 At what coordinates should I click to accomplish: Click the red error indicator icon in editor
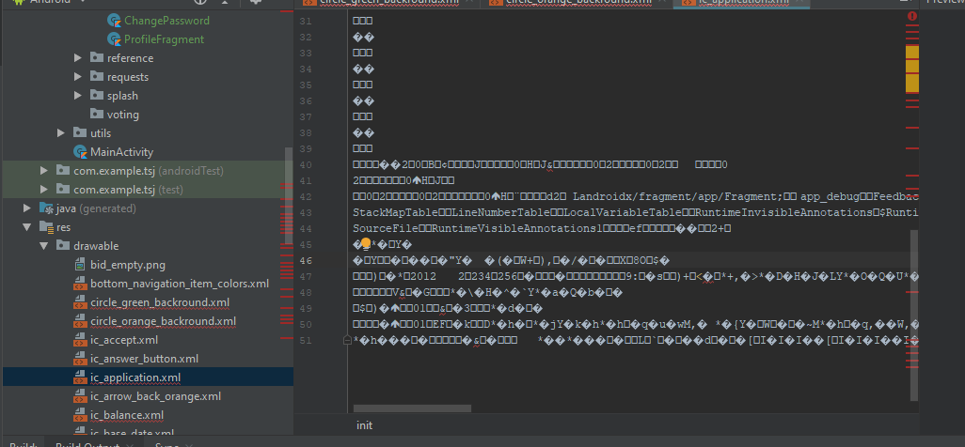tap(912, 17)
